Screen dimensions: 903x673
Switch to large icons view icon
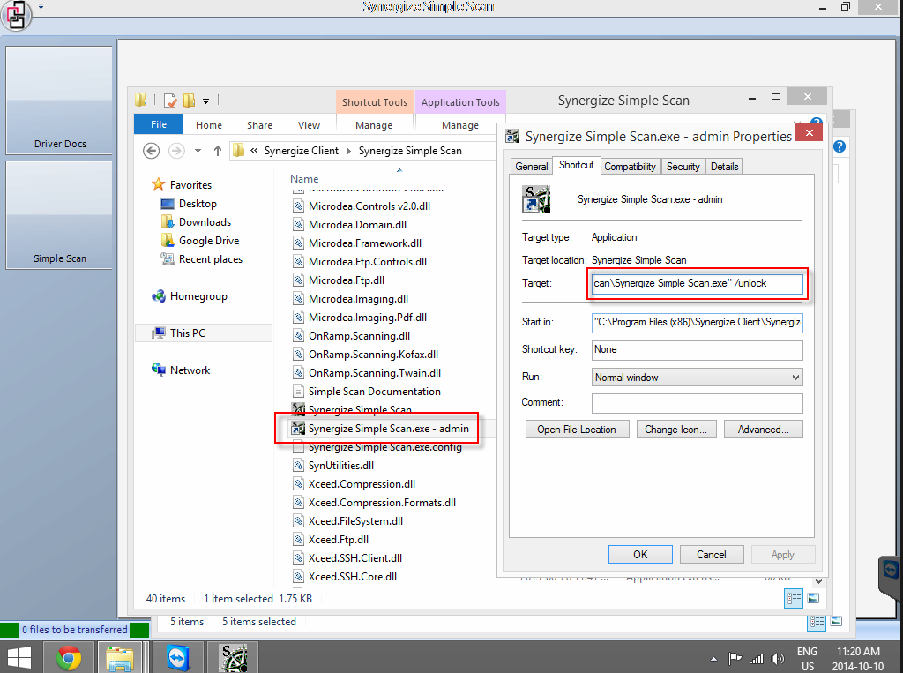[x=813, y=599]
